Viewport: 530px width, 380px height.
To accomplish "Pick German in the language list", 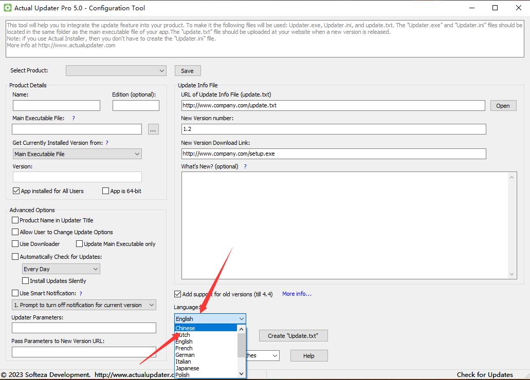I will pos(206,355).
